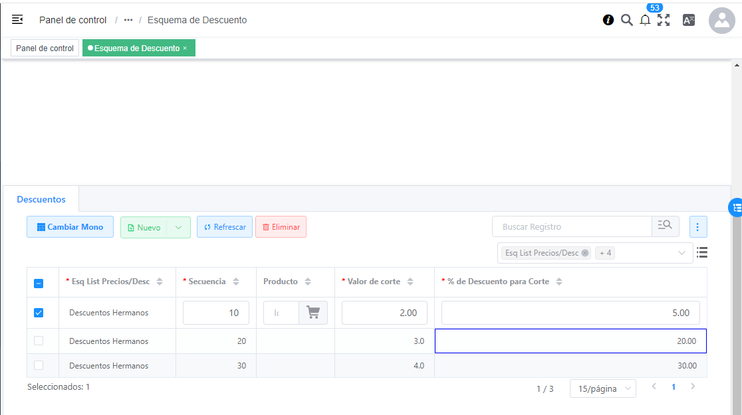Open the info icon in header
Viewport: 742px width, 415px height.
608,20
